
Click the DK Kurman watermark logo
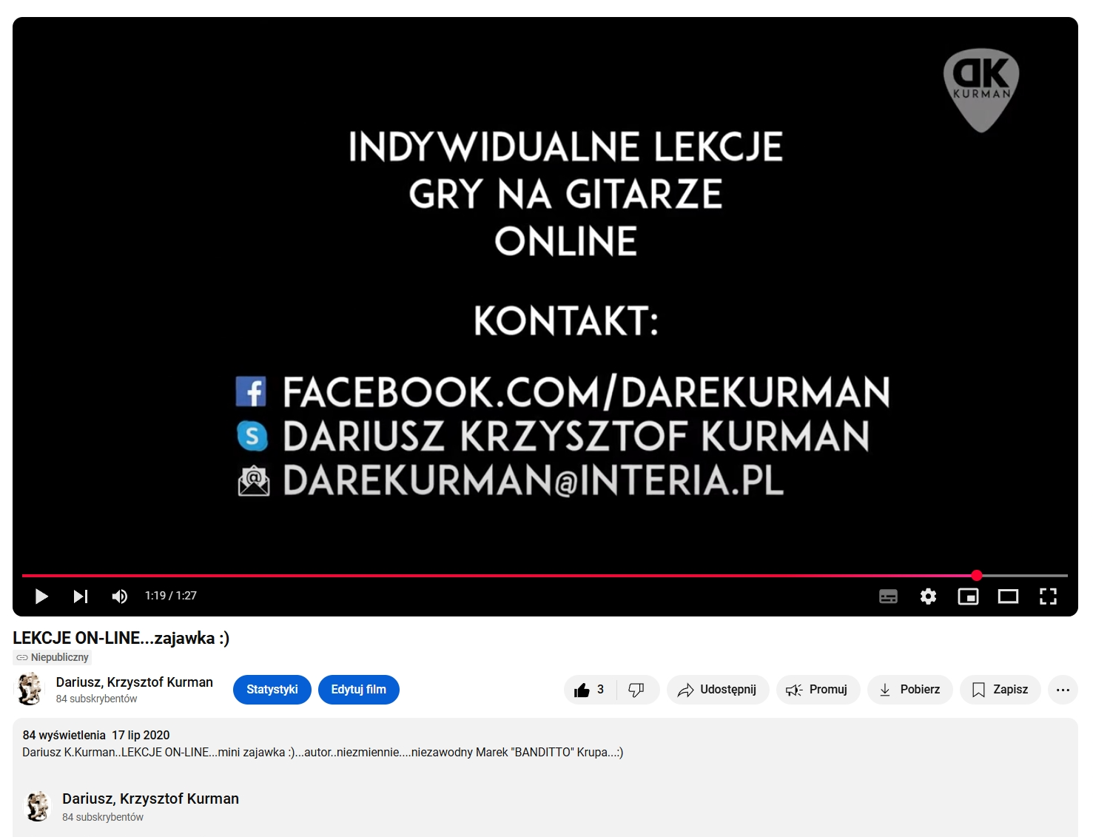click(981, 90)
